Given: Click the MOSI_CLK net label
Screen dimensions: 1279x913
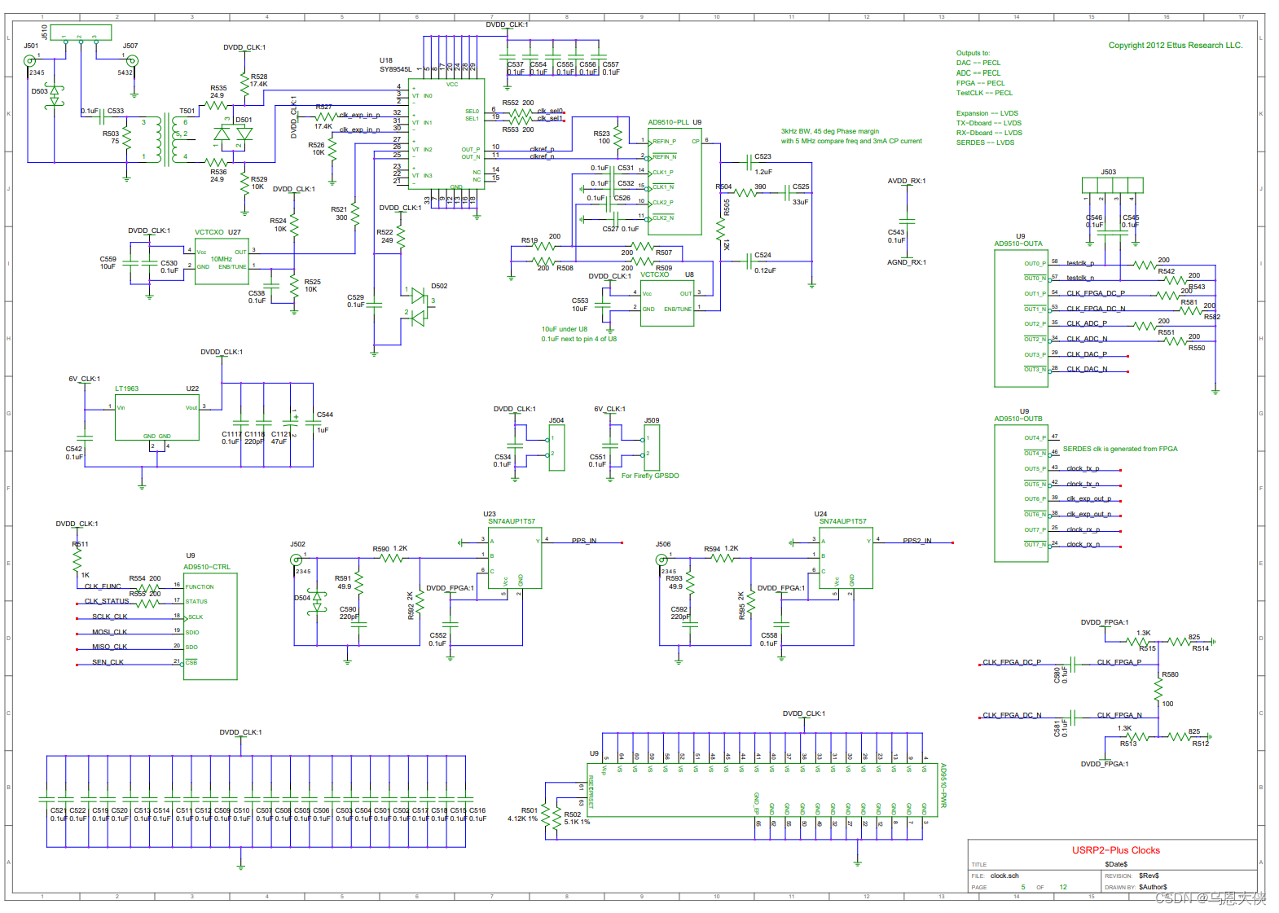Looking at the screenshot, I should point(109,632).
